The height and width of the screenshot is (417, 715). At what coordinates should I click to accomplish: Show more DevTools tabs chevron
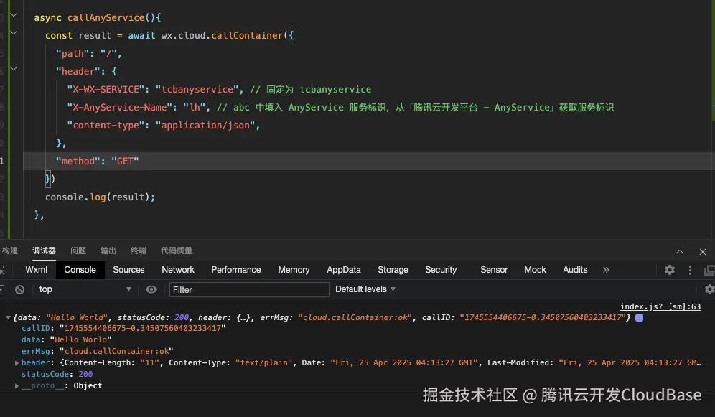pyautogui.click(x=606, y=270)
